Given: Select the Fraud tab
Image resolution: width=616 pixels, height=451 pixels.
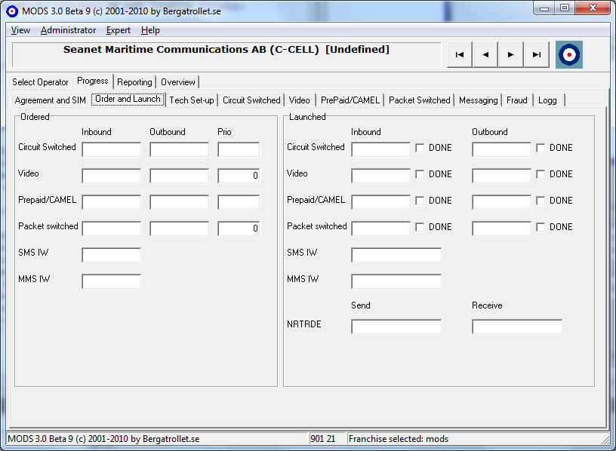Looking at the screenshot, I should tap(517, 100).
